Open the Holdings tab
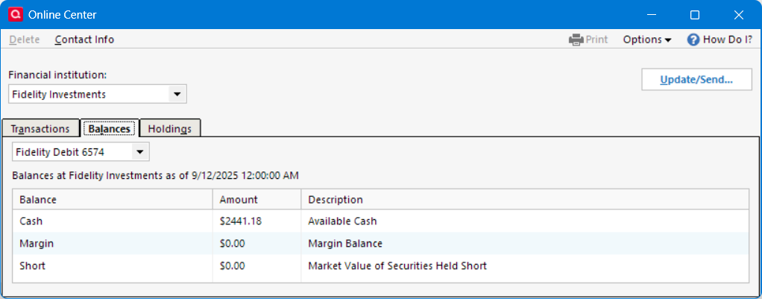Viewport: 762px width, 299px height. pos(169,129)
